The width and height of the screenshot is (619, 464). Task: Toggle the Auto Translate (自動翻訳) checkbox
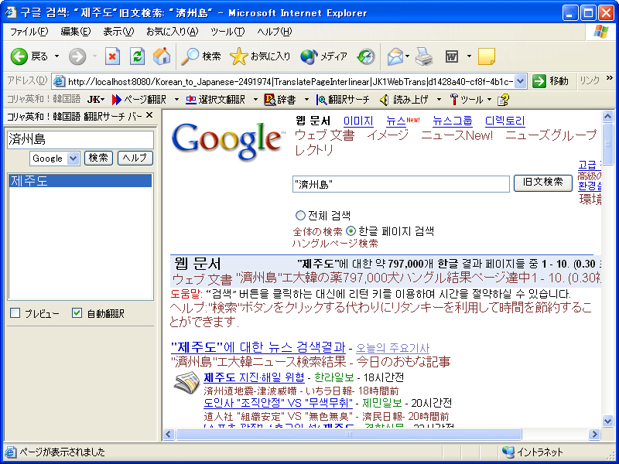[77, 313]
